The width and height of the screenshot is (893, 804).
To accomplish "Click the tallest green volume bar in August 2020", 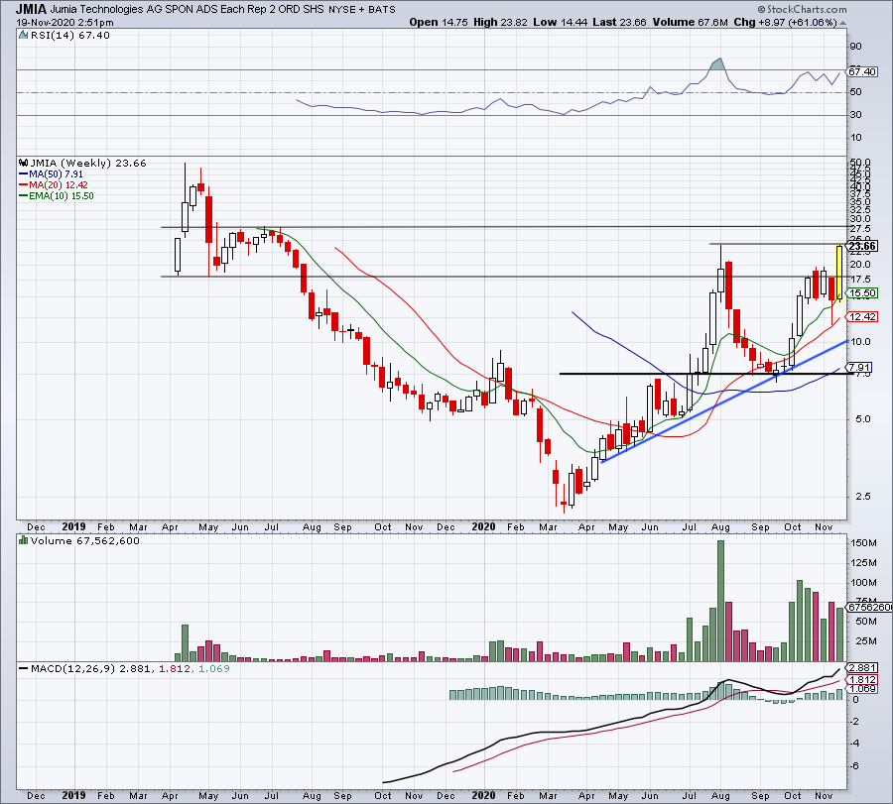I will point(721,601).
